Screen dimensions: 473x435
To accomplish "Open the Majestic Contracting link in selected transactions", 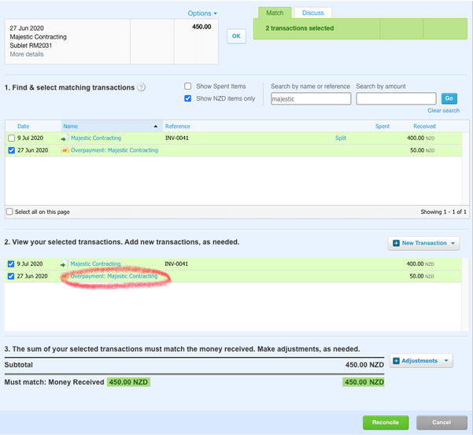I will 95,264.
